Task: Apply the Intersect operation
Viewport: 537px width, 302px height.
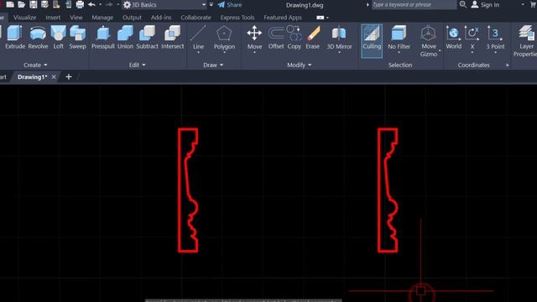Action: click(x=172, y=37)
